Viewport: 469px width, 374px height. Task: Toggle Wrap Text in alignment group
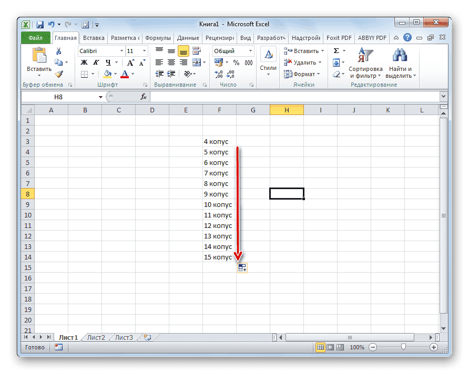[x=197, y=50]
